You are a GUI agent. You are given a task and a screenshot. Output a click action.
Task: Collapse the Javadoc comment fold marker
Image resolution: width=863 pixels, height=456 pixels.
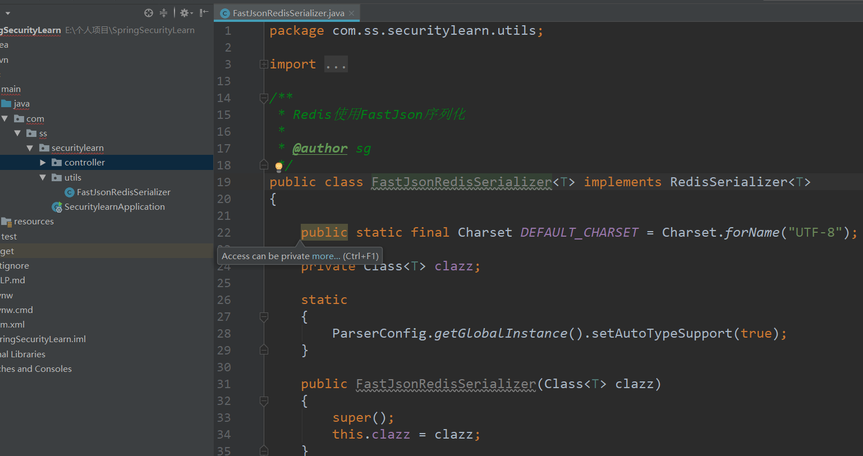click(264, 98)
